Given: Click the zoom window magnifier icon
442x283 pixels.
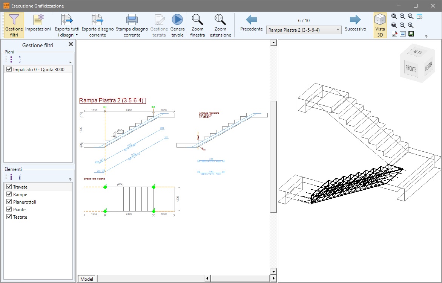Looking at the screenshot, I should [394, 25].
